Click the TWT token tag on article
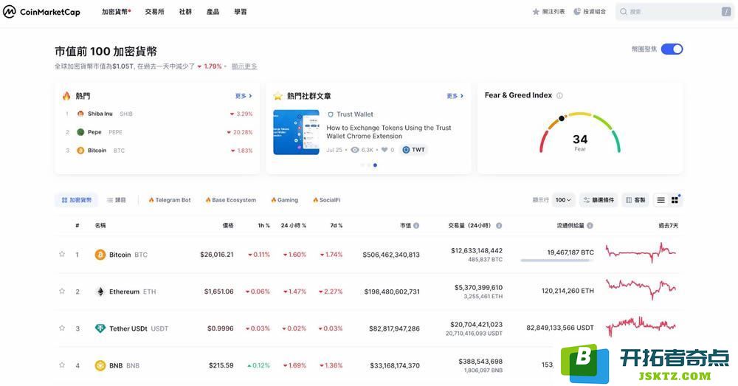The height and width of the screenshot is (386, 738). 414,150
